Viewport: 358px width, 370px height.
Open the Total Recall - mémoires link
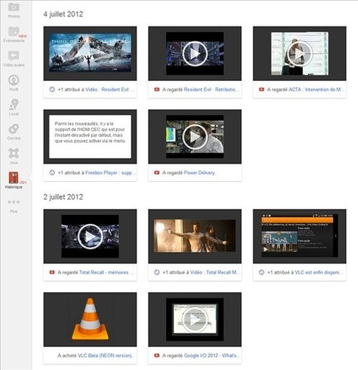pyautogui.click(x=107, y=272)
